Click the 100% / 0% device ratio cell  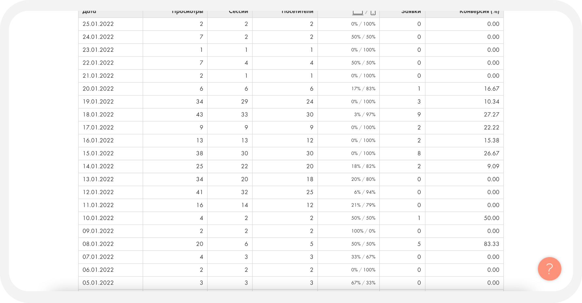363,231
